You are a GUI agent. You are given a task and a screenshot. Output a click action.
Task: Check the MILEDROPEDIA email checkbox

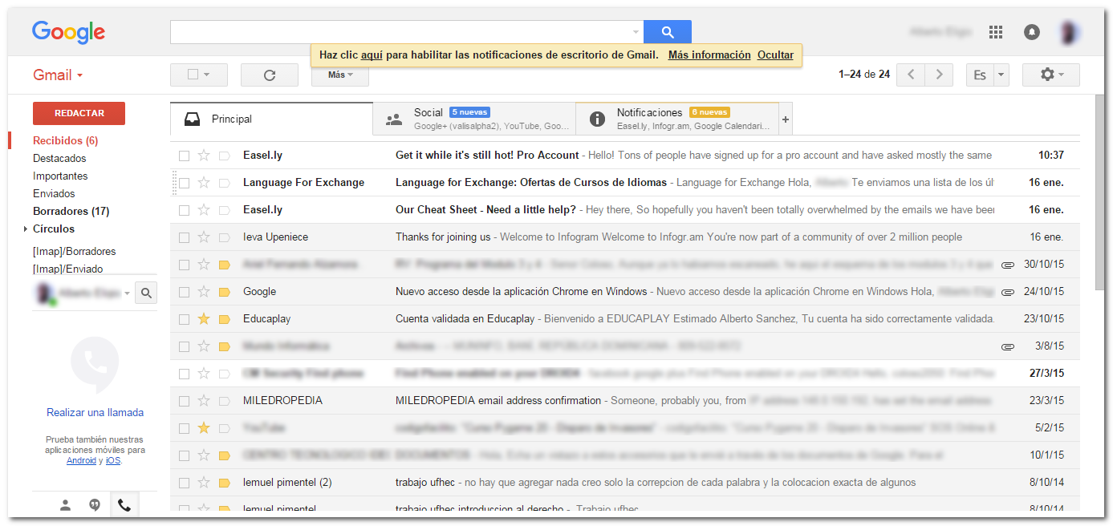click(184, 401)
